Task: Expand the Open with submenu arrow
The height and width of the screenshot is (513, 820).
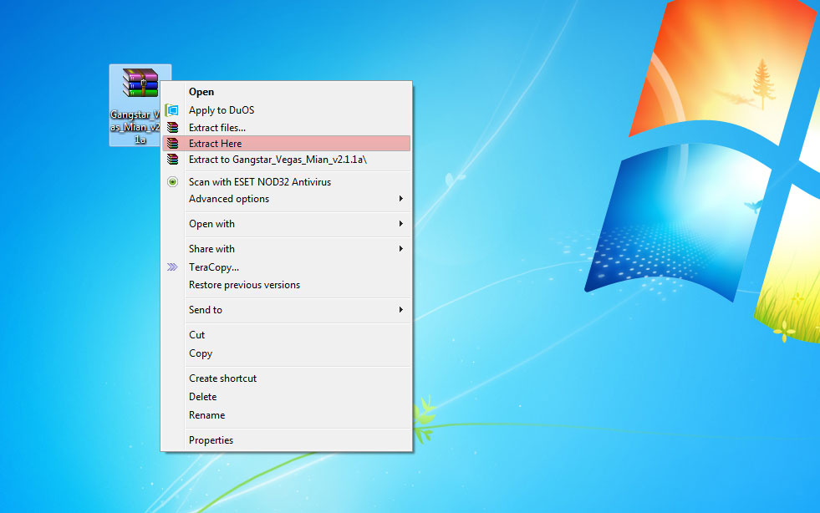Action: (401, 224)
